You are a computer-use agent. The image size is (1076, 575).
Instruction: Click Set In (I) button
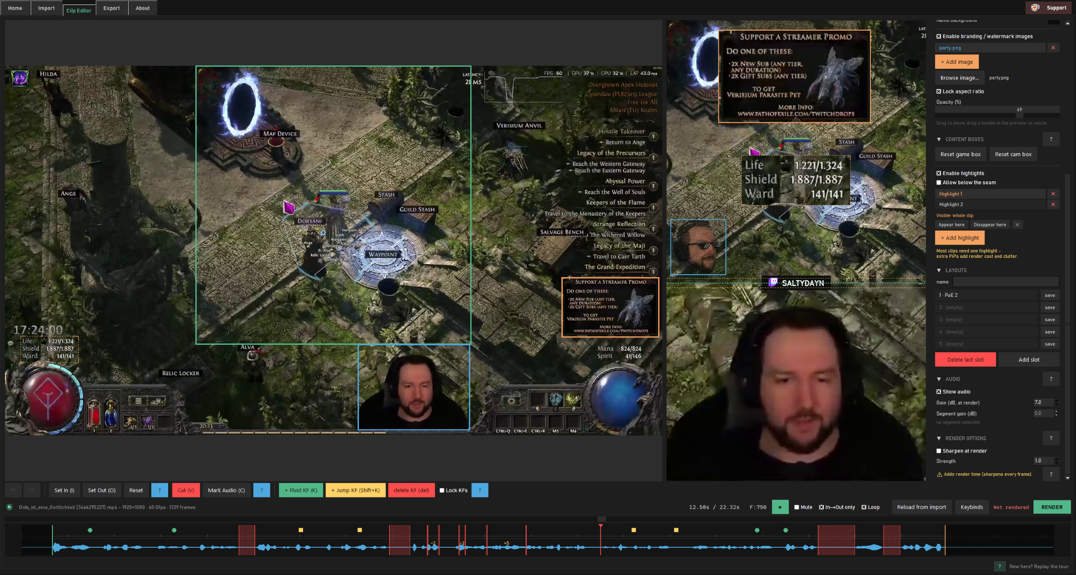click(64, 490)
